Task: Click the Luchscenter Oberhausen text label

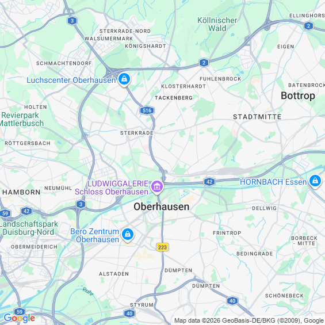Action: pos(71,80)
